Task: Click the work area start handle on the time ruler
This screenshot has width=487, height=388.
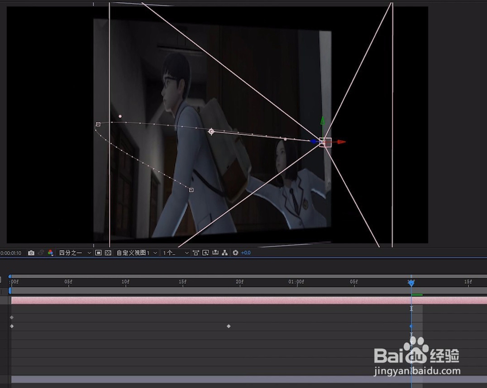Action: 10,291
